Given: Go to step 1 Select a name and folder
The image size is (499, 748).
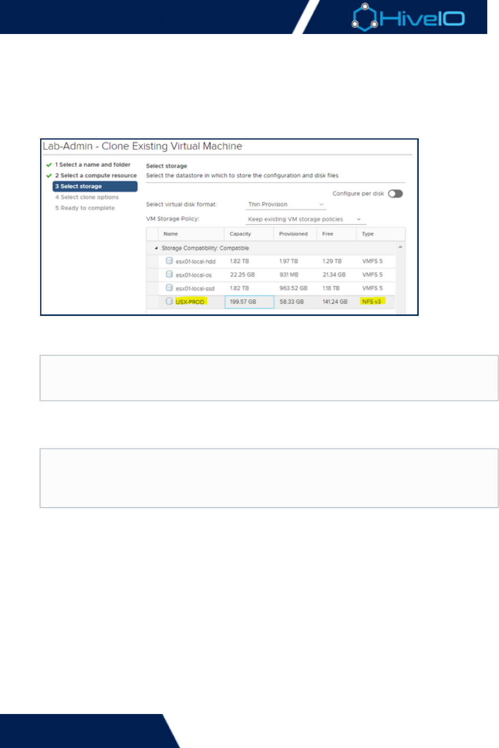Looking at the screenshot, I should click(x=93, y=165).
